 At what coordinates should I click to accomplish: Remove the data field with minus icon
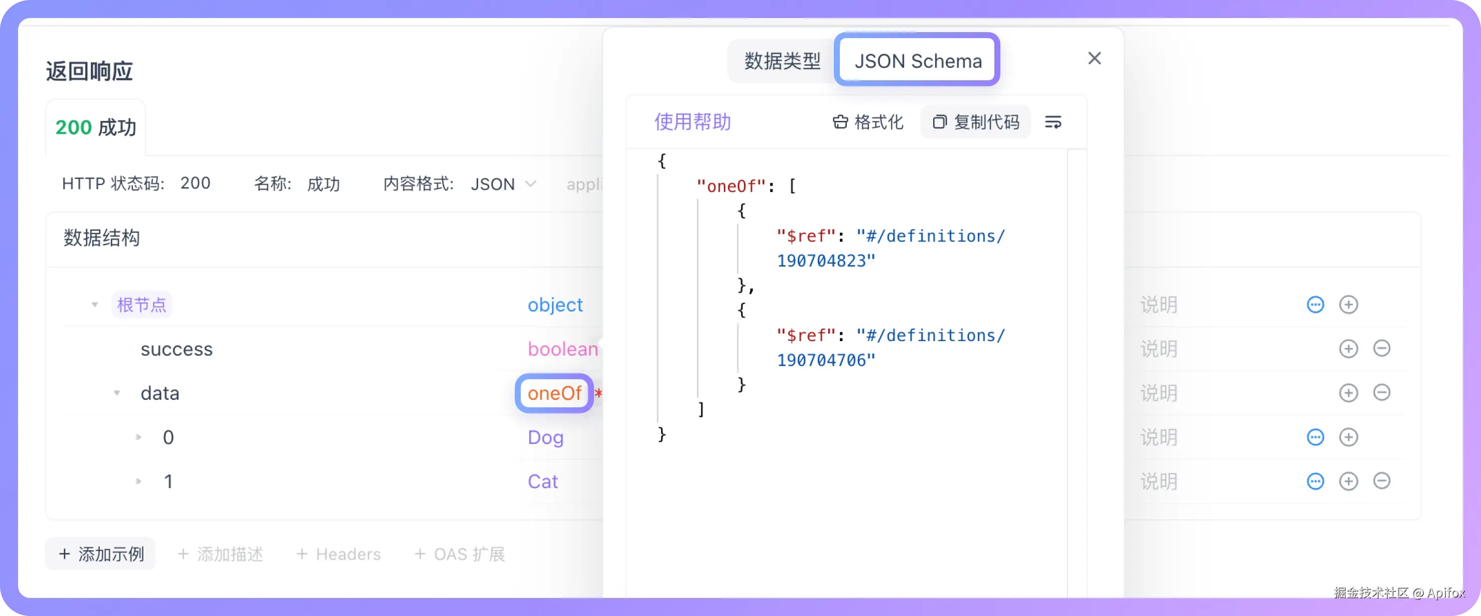click(x=1383, y=393)
